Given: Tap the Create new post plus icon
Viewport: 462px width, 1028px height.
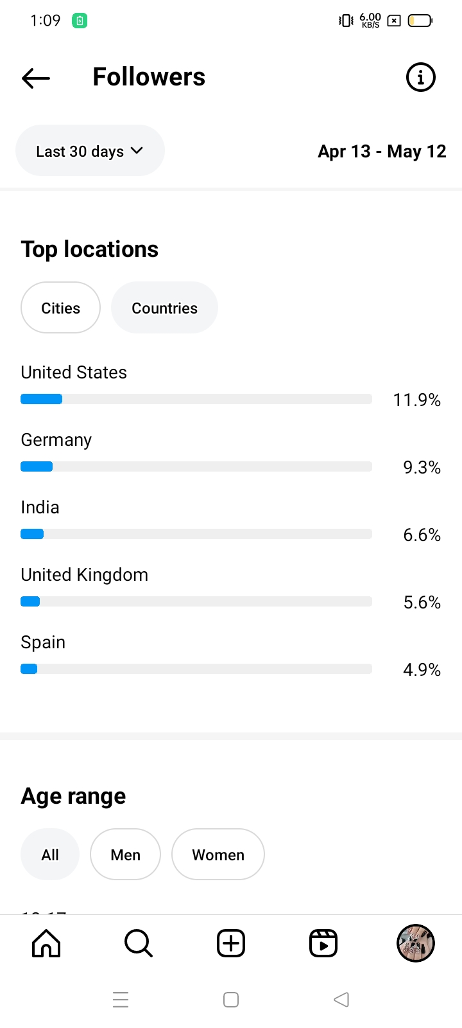Looking at the screenshot, I should [231, 943].
